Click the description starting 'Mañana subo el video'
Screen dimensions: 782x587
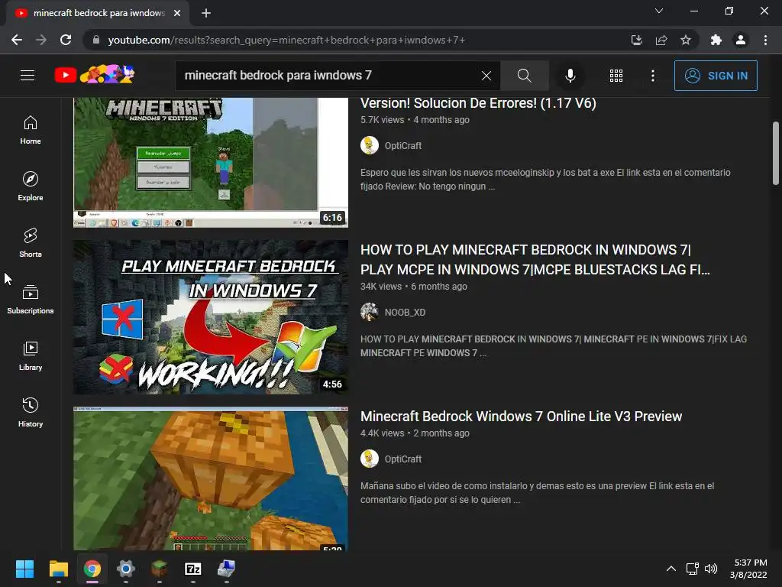(x=537, y=493)
